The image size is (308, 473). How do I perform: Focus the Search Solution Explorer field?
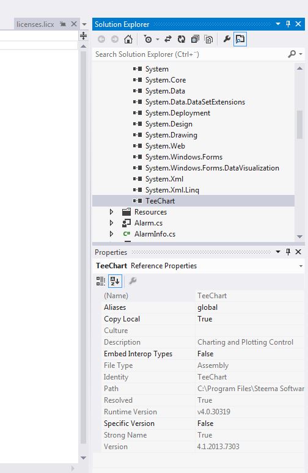(x=190, y=54)
